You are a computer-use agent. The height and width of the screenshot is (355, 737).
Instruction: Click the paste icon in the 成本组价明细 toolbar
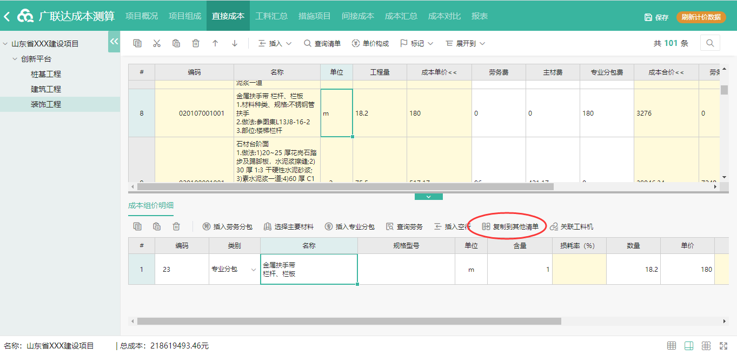(x=157, y=226)
